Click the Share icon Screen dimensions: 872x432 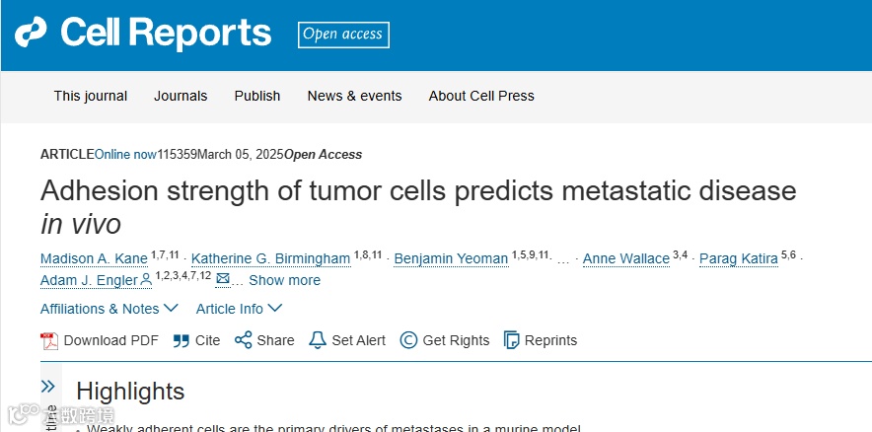[x=243, y=340]
